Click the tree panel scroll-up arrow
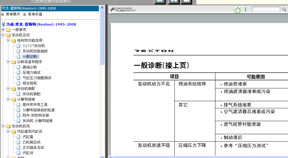 coord(102,8)
